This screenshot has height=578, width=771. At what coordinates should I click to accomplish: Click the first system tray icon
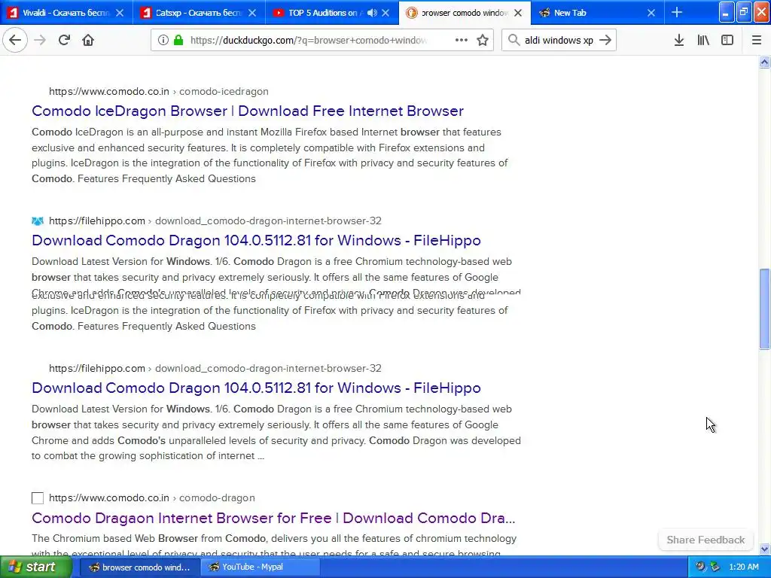pos(701,567)
